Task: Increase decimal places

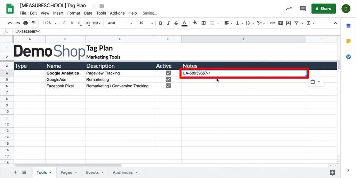Action: tap(87, 23)
